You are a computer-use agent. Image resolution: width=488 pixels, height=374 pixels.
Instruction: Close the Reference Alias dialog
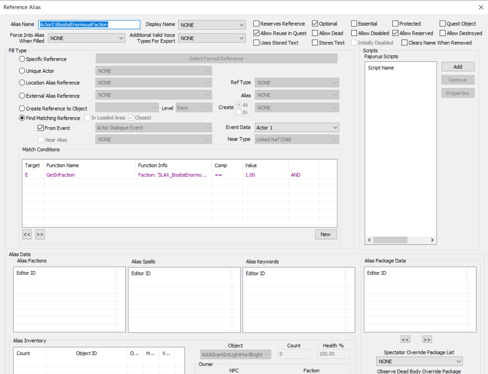[481, 7]
